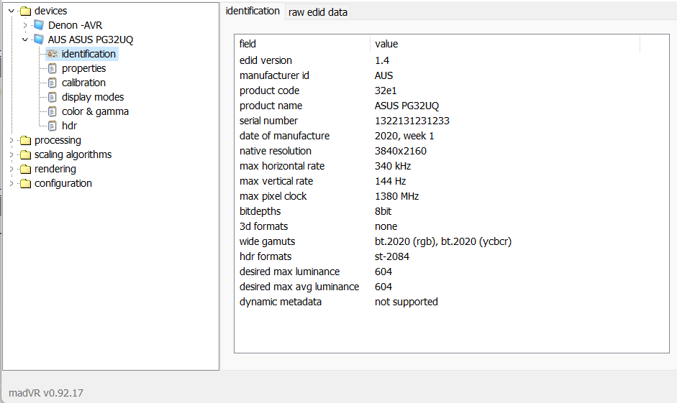Select the Denon -AVR device

[x=75, y=25]
